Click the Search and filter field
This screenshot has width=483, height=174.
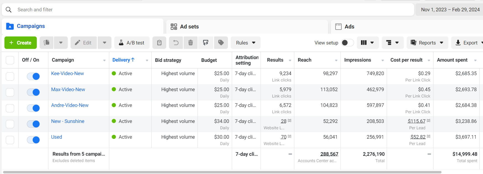tap(207, 10)
